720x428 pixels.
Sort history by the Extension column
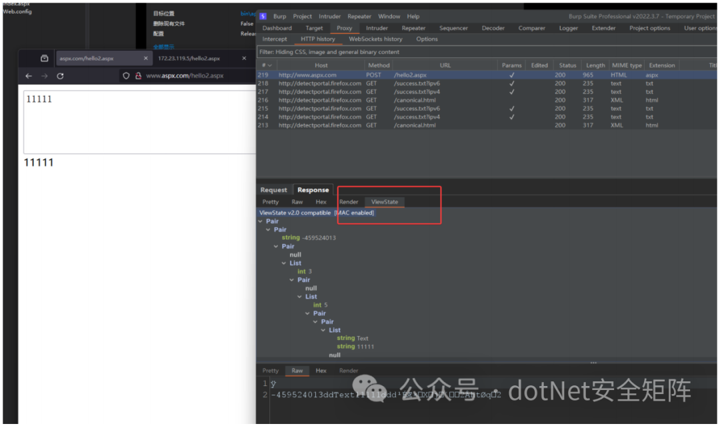pyautogui.click(x=662, y=65)
